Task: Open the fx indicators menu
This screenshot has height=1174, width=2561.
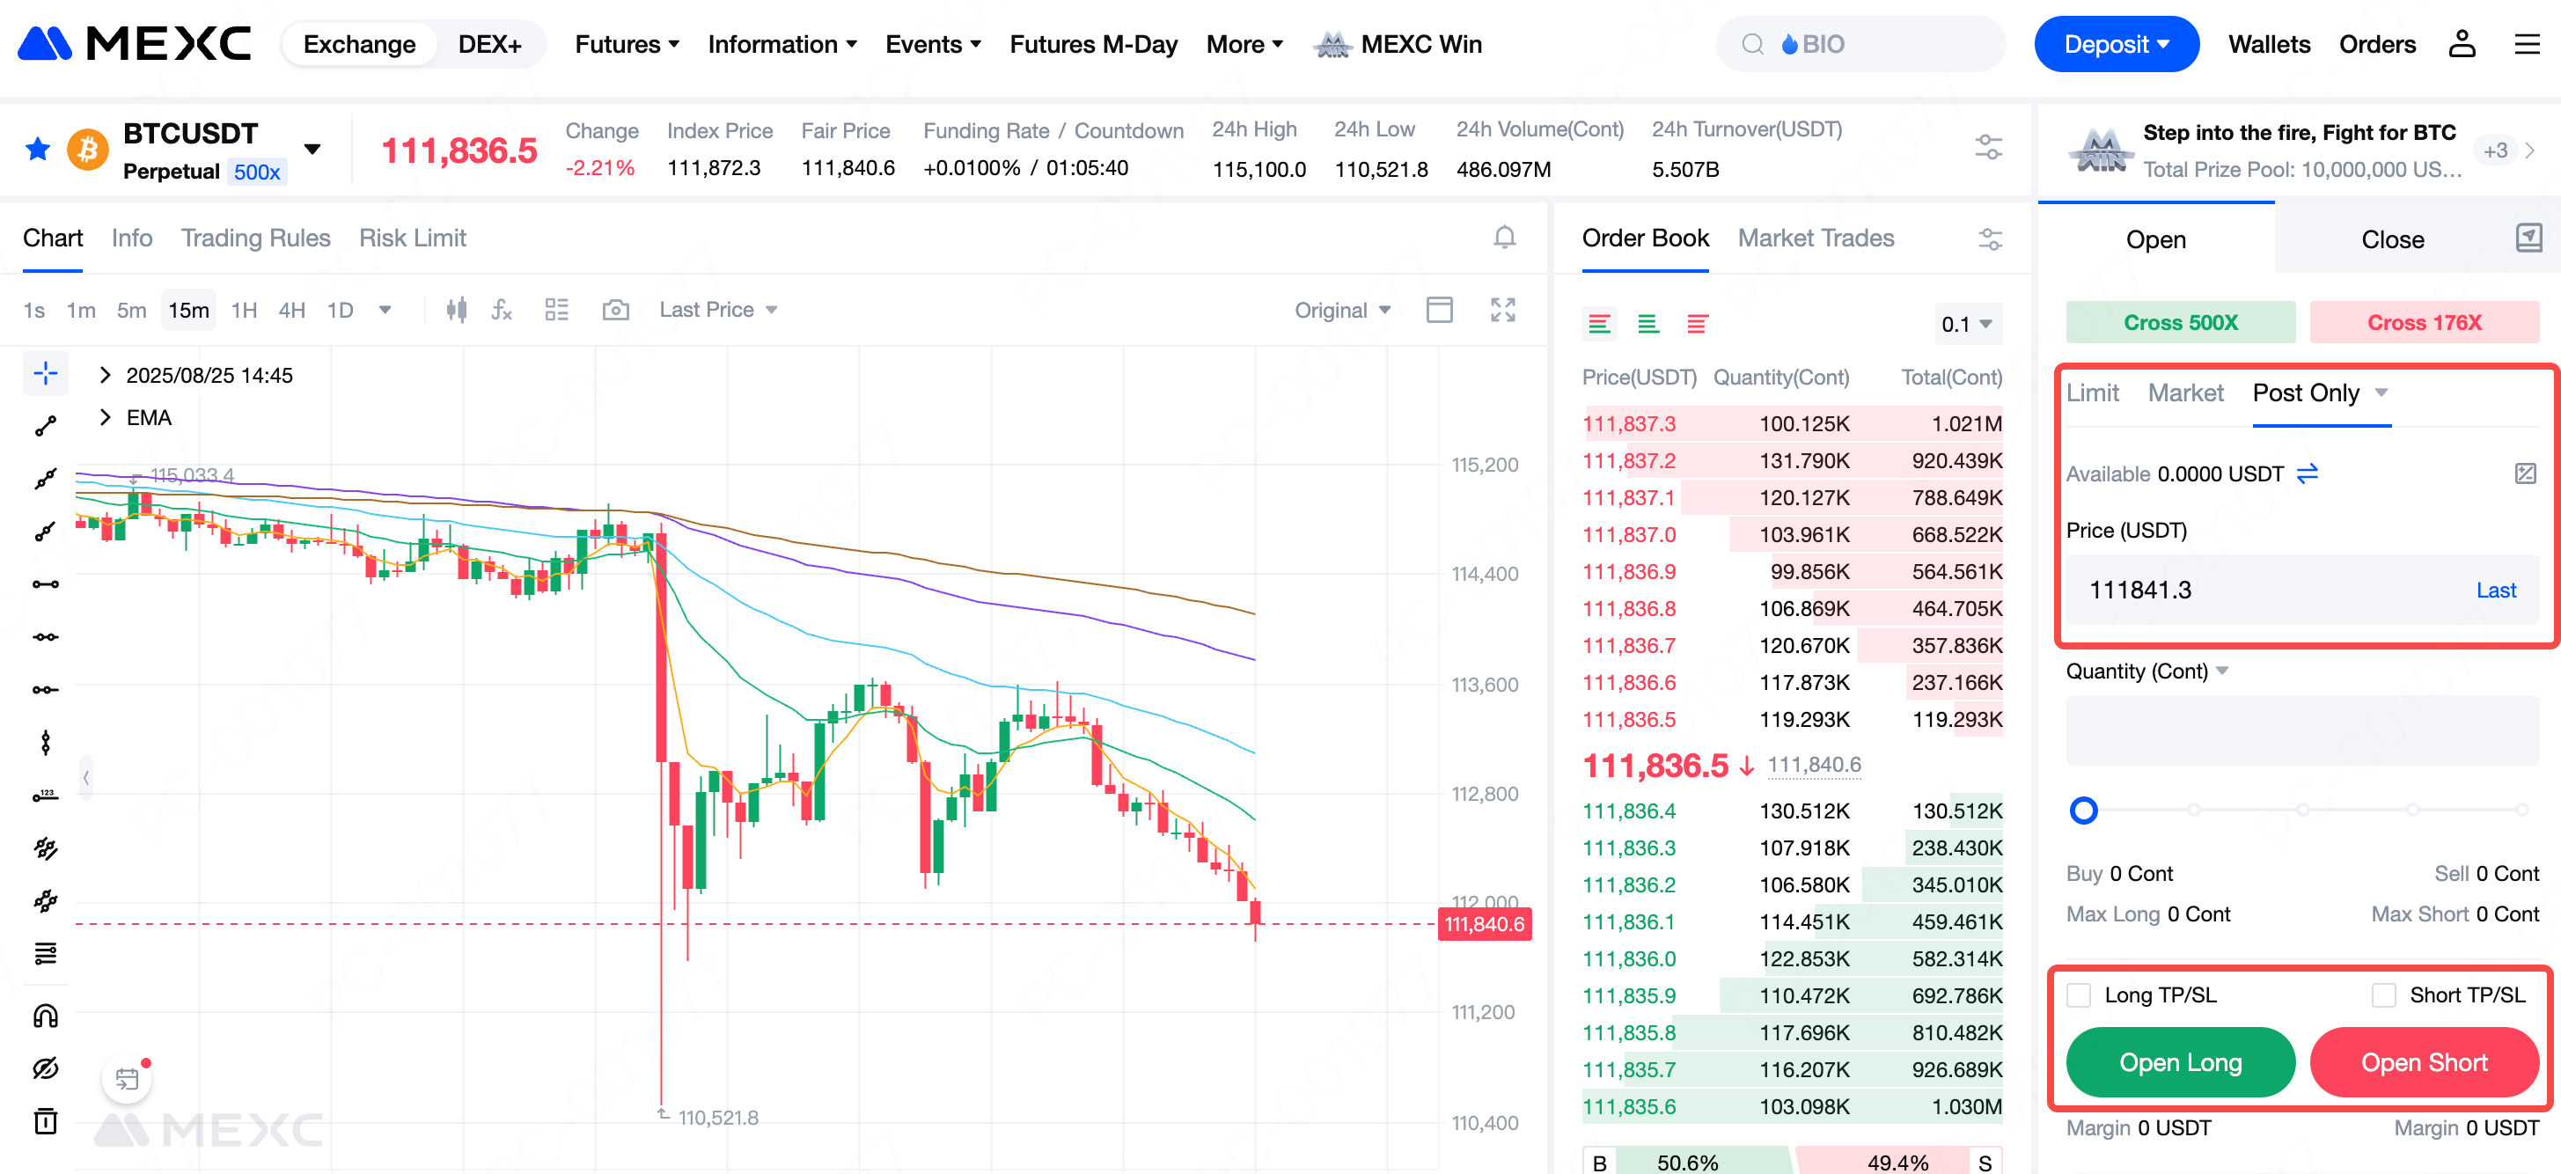Action: pyautogui.click(x=502, y=310)
